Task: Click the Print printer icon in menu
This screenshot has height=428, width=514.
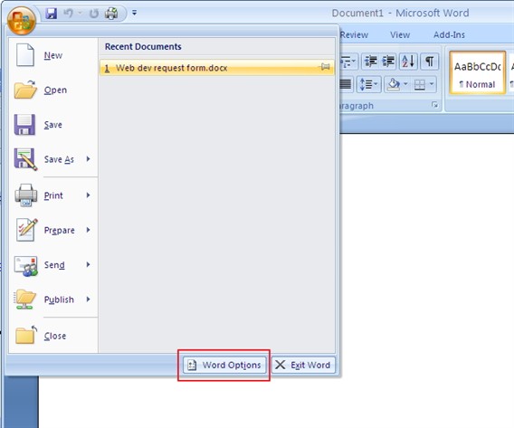Action: 25,195
